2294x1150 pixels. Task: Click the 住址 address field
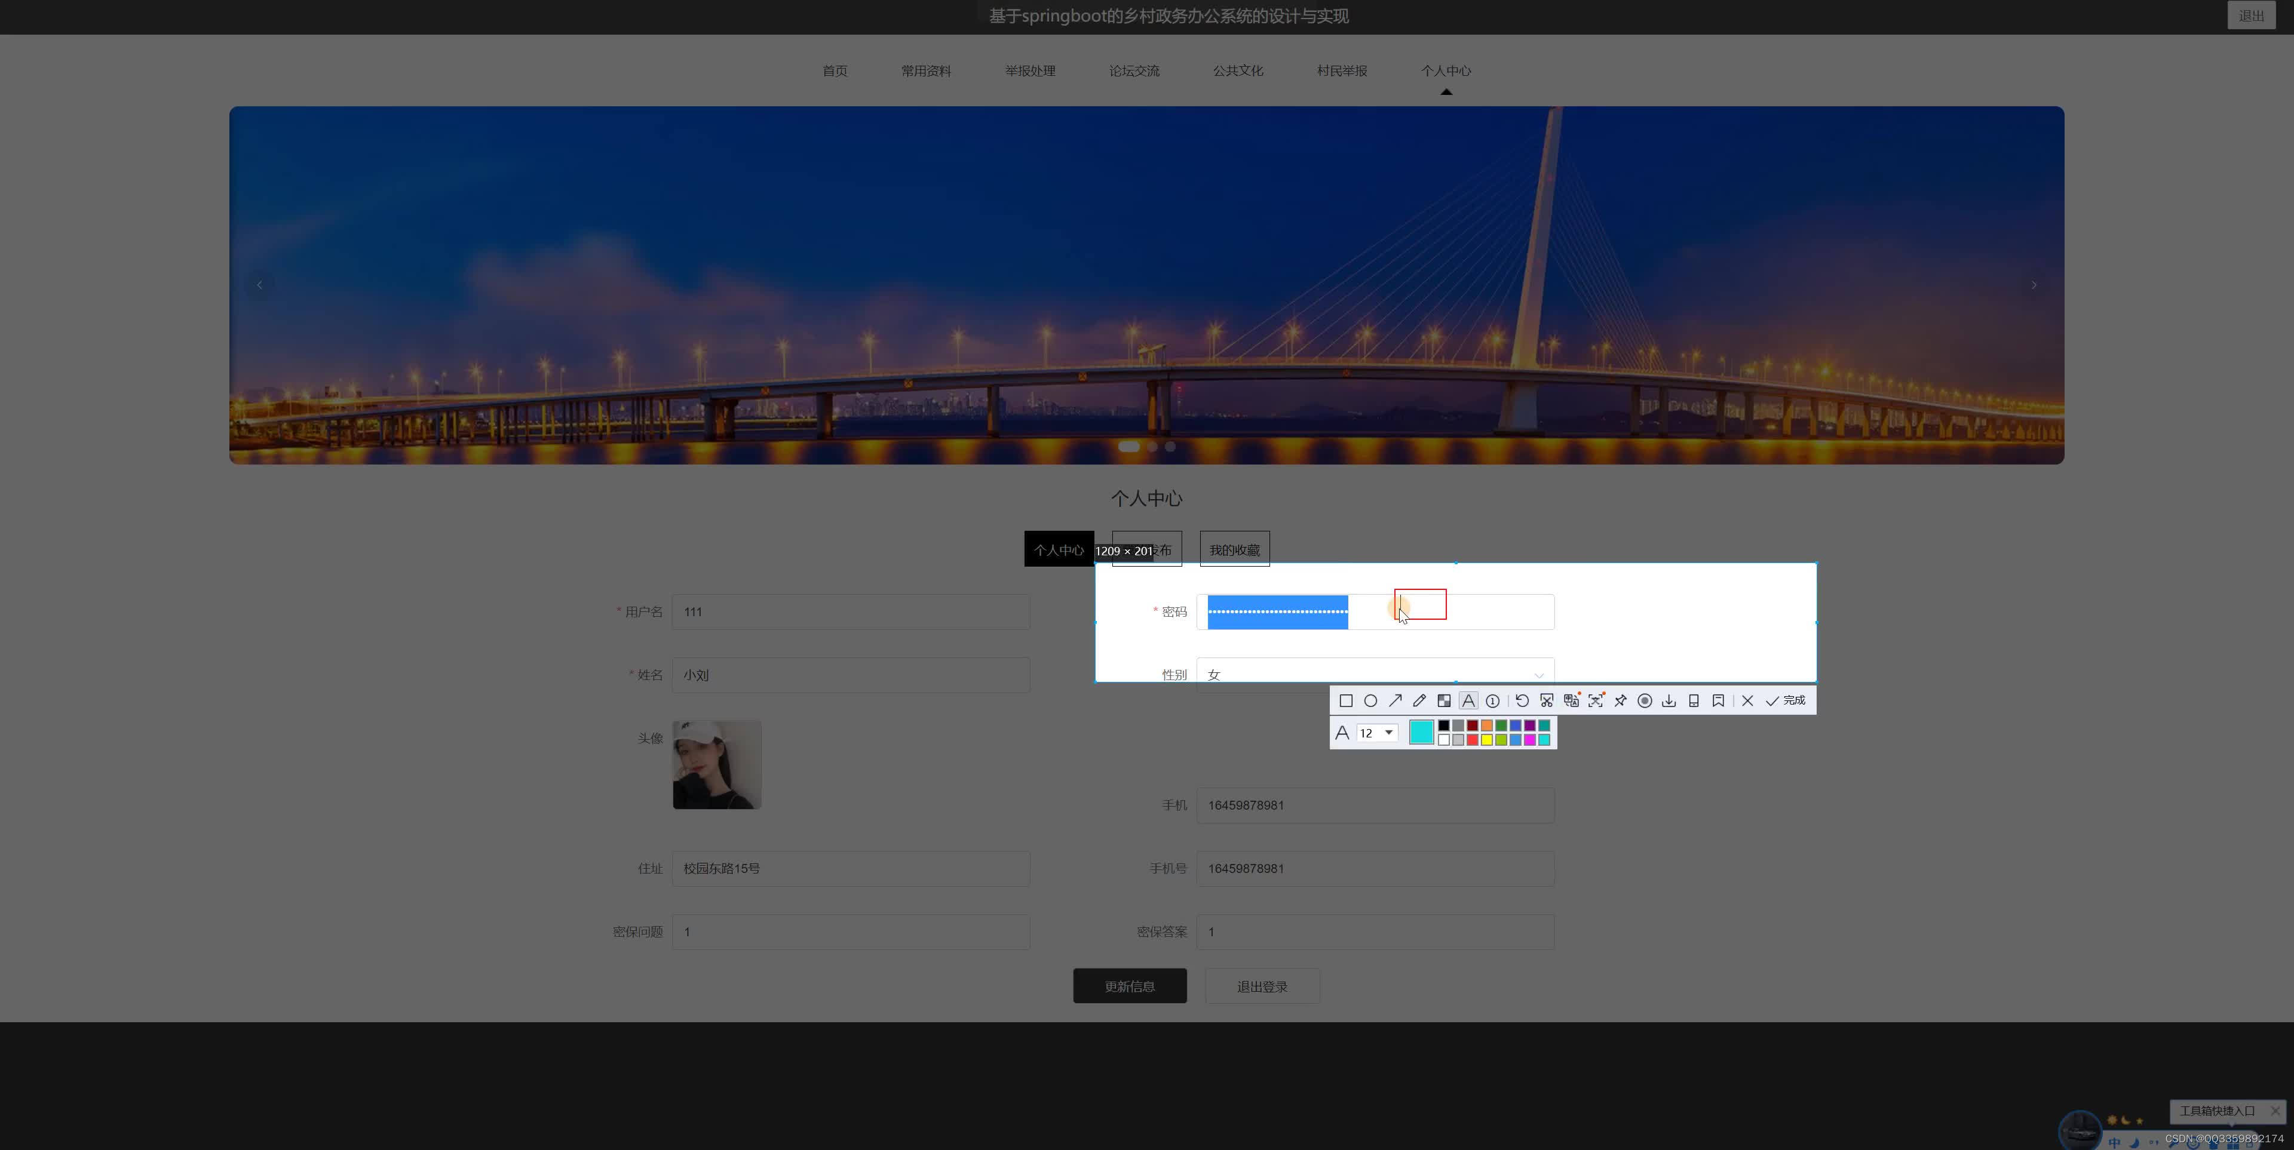[851, 868]
